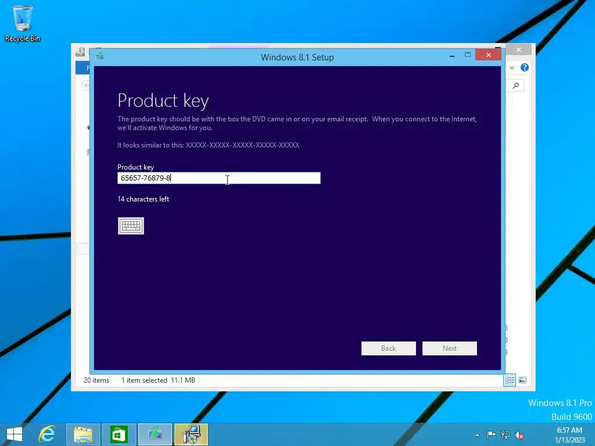Open the network status tray icon
Screen dimensions: 595x446
point(505,435)
